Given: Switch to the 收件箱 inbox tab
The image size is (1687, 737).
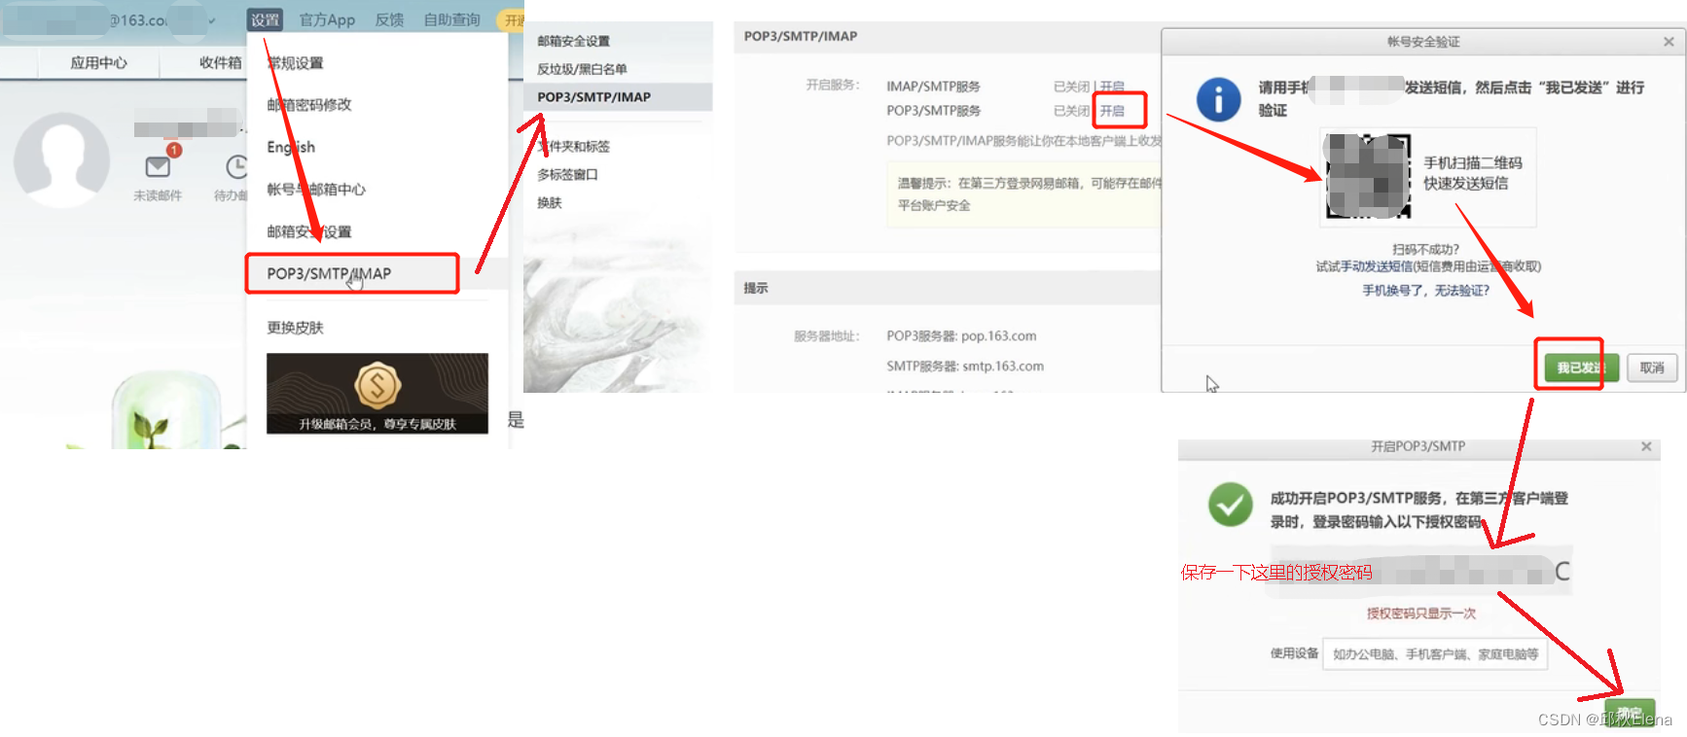Looking at the screenshot, I should click(220, 62).
